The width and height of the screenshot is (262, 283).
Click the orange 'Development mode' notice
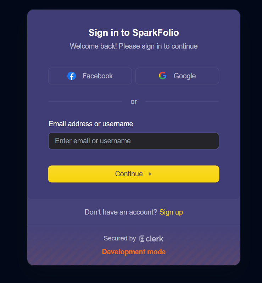[134, 252]
